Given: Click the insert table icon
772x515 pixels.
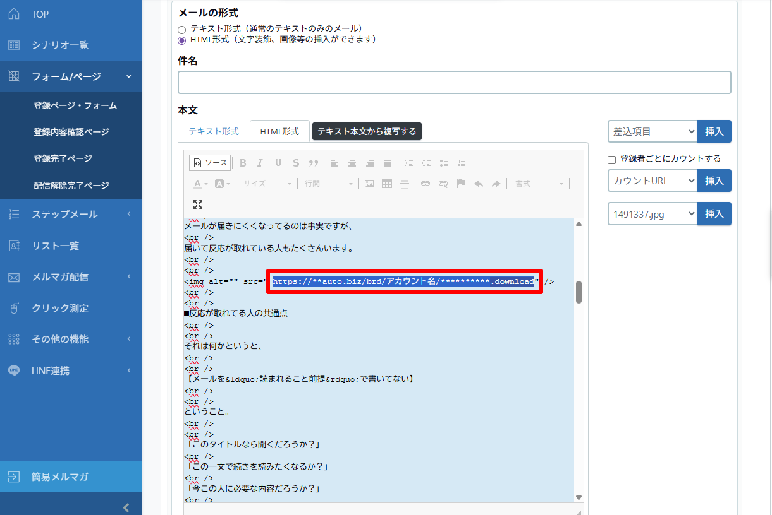Looking at the screenshot, I should (x=387, y=184).
